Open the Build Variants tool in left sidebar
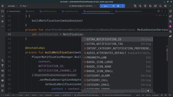Viewport: 173px width, 97px height. click(2, 60)
